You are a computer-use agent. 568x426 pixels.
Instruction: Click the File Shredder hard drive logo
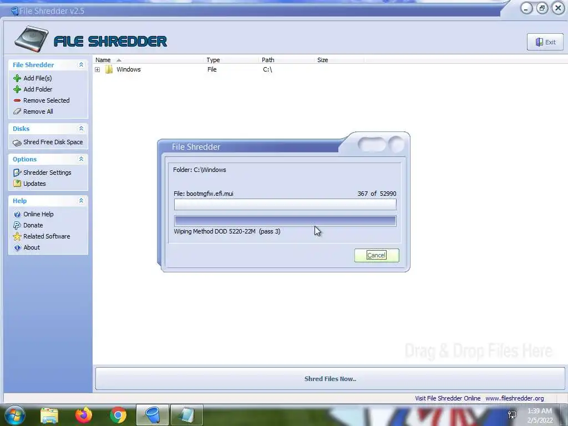32,39
